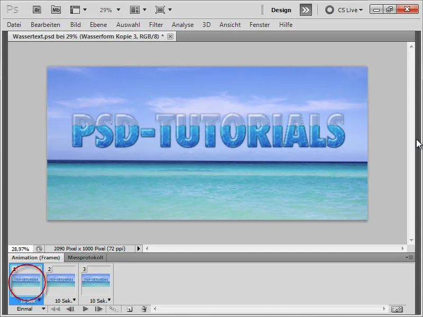Convert to timeline animation with corner icon

pos(397,309)
